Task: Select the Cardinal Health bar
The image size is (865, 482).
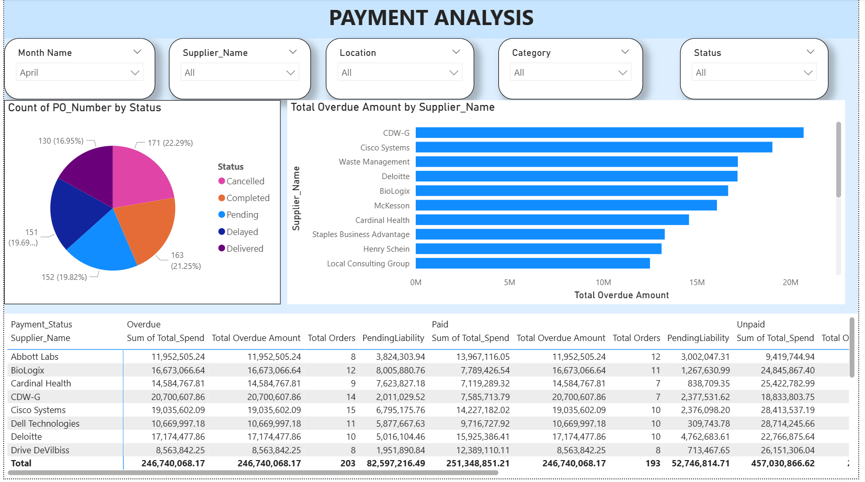Action: pyautogui.click(x=552, y=220)
